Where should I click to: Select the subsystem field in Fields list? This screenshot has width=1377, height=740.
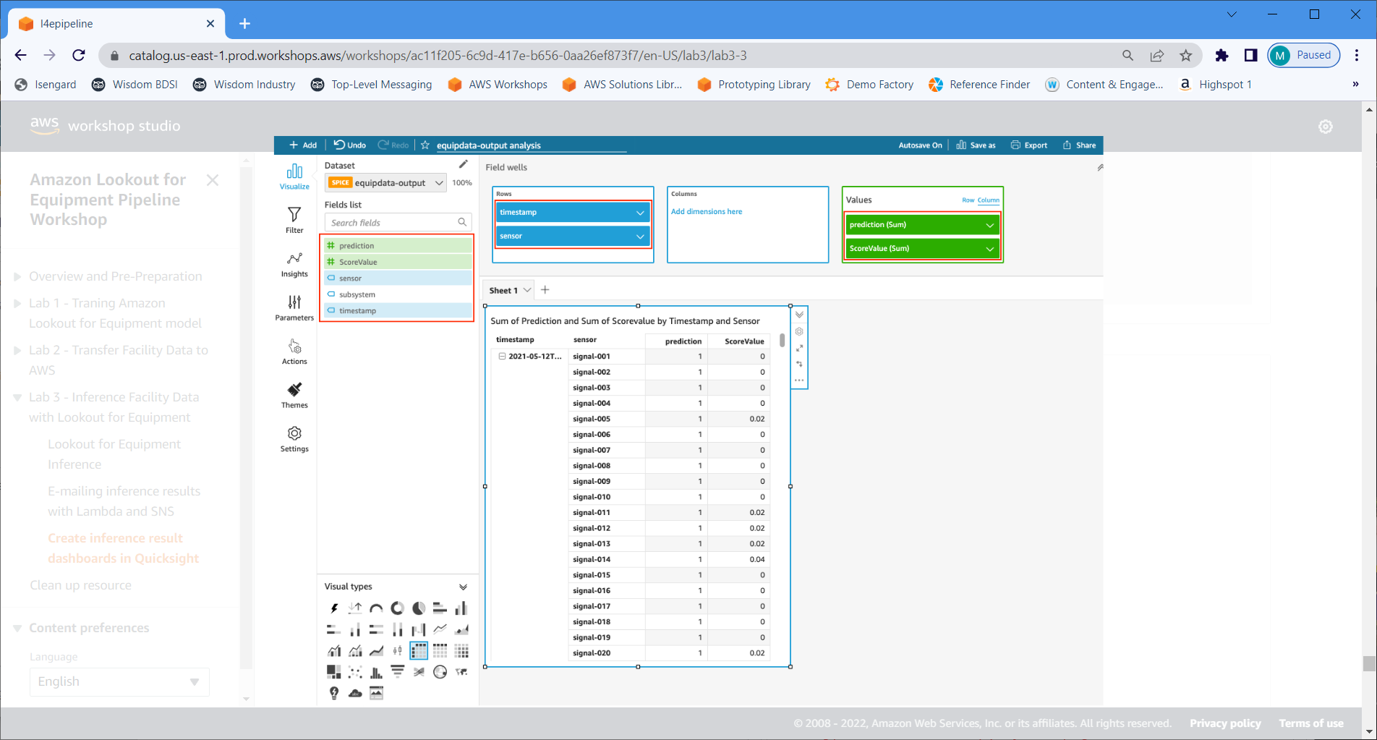click(x=398, y=295)
